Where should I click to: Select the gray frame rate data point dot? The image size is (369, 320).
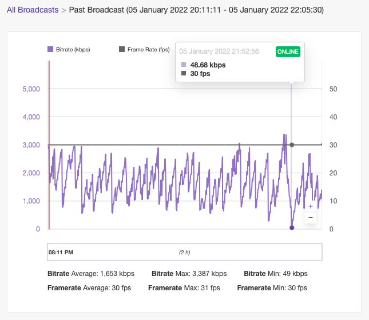tap(292, 145)
